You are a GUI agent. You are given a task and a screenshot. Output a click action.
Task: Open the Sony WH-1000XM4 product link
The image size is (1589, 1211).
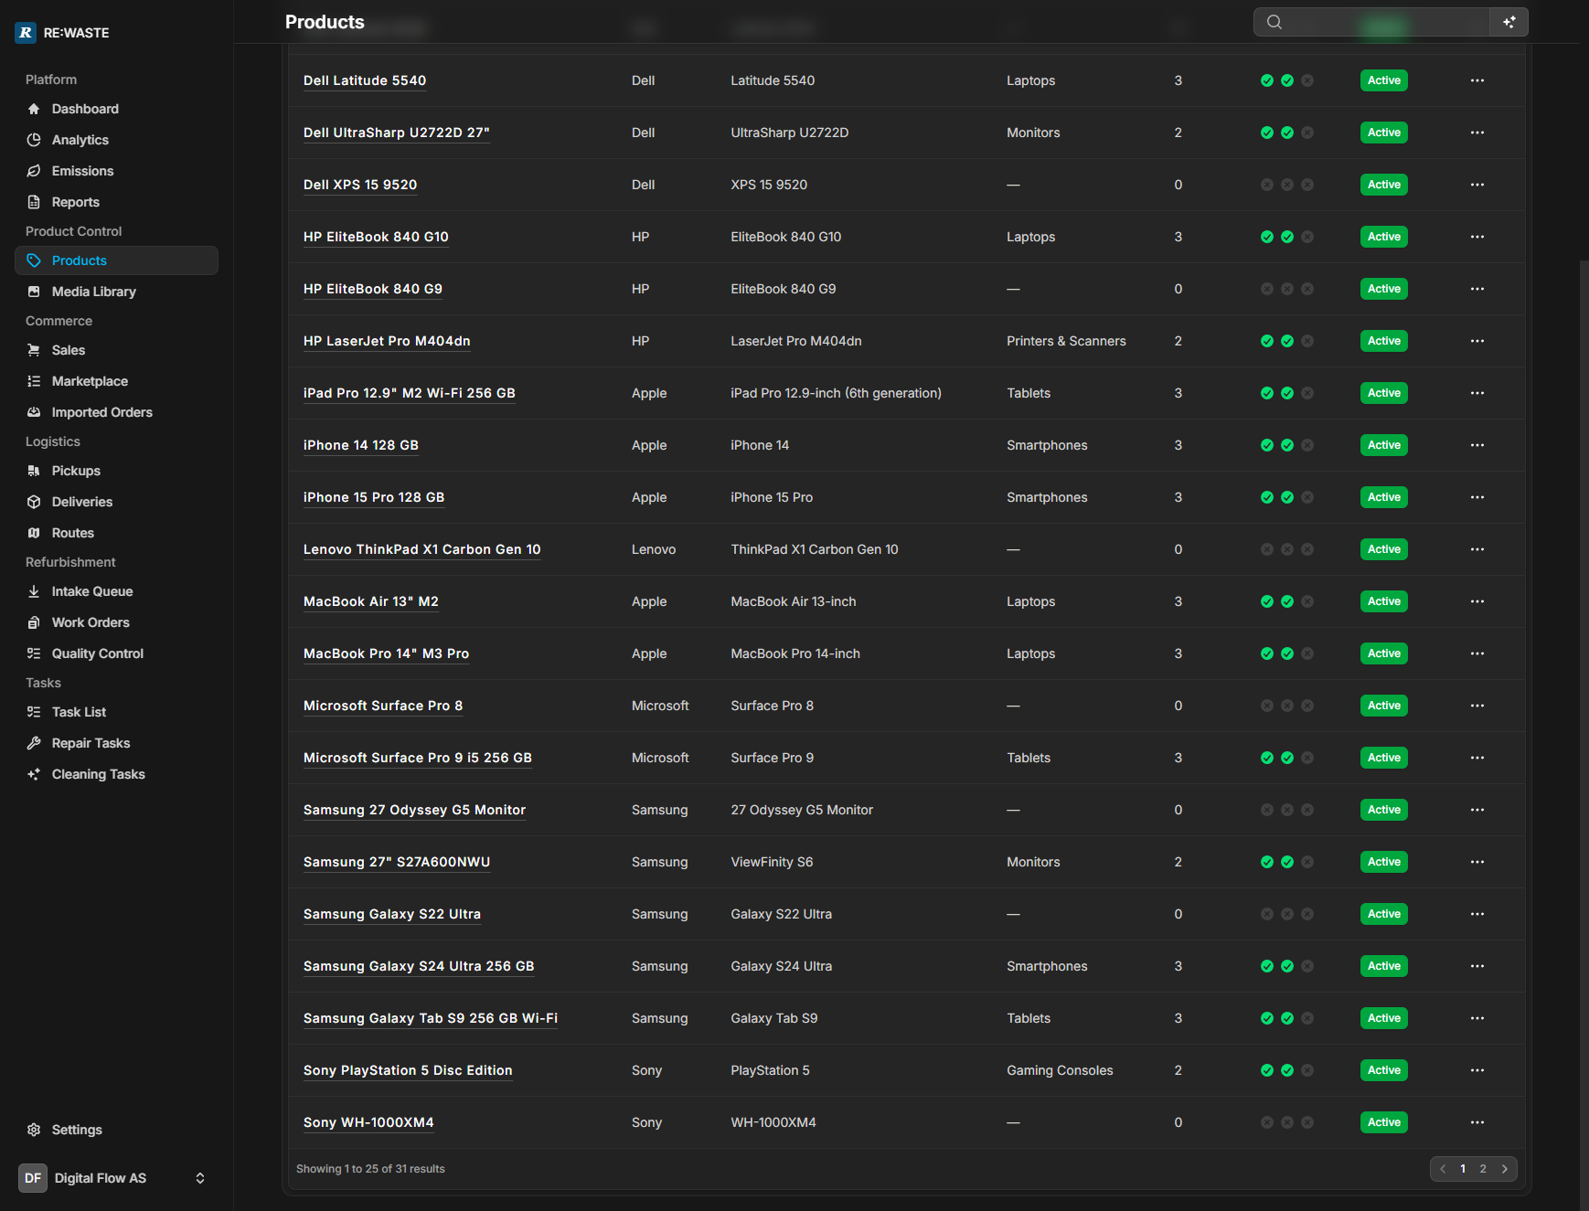click(x=368, y=1122)
